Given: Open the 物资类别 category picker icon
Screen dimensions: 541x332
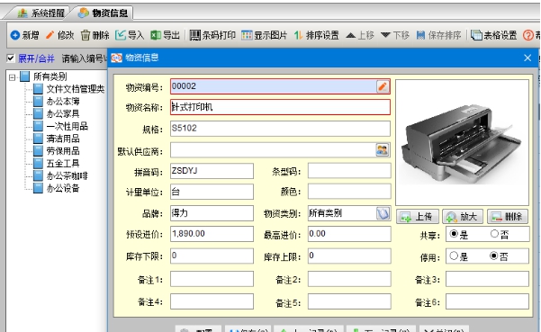Looking at the screenshot, I should tap(383, 213).
